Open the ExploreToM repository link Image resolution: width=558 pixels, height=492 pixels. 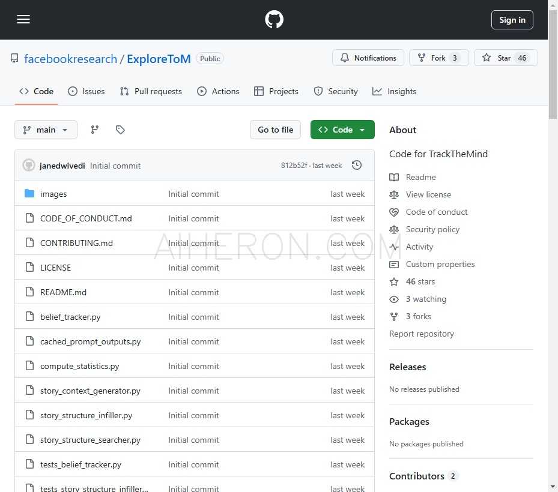pos(159,59)
